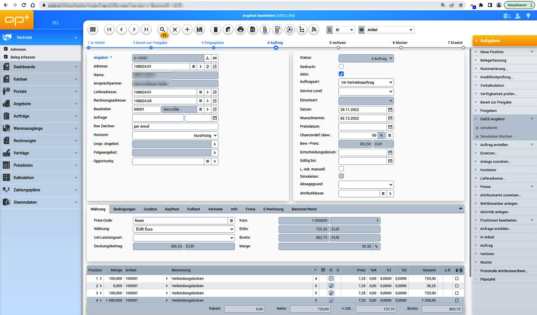Image resolution: width=537 pixels, height=315 pixels.
Task: Attach a file via the paperclip icon
Action: (265, 29)
